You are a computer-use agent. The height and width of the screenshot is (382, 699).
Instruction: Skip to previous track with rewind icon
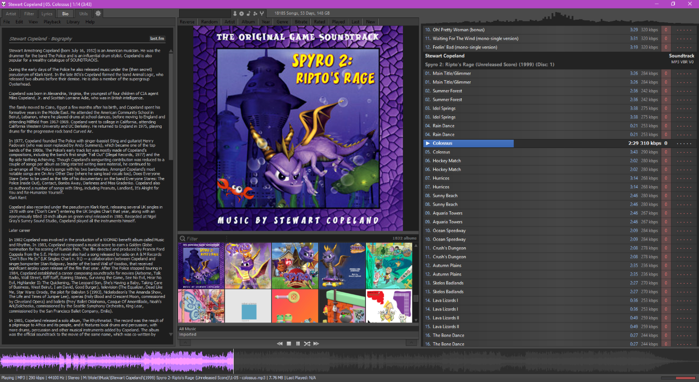pyautogui.click(x=280, y=344)
